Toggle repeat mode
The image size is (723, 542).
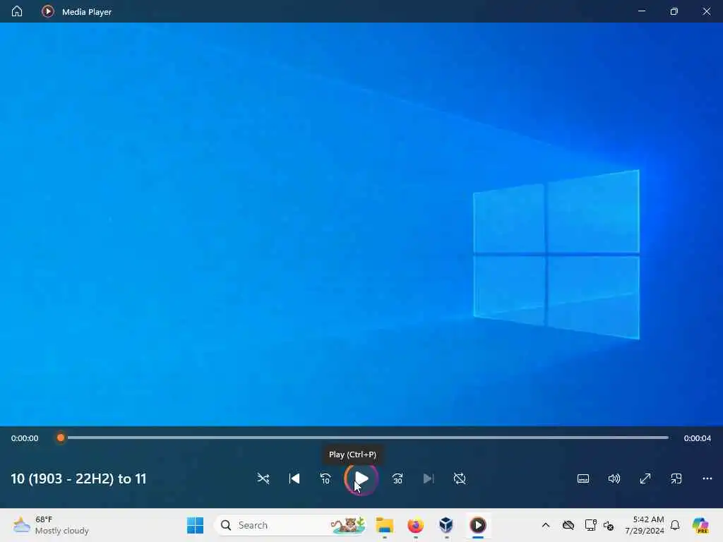click(460, 478)
